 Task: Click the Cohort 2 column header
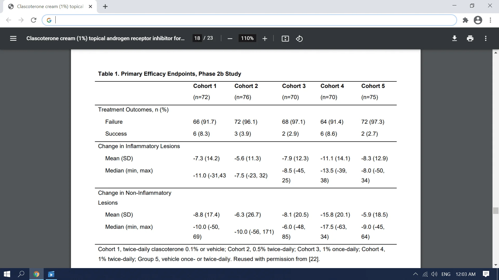click(246, 86)
